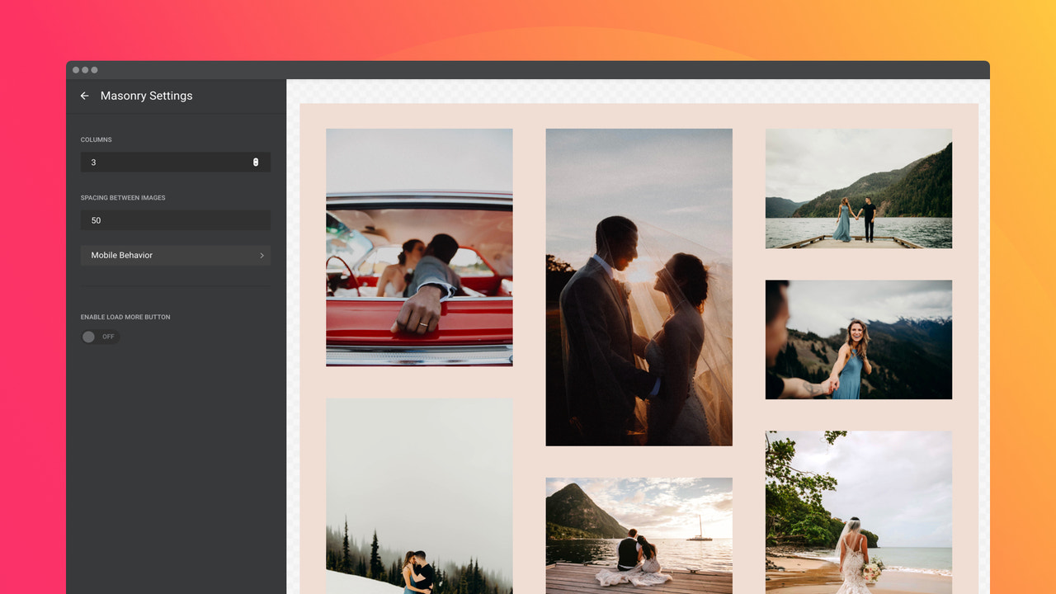This screenshot has width=1056, height=594.
Task: Go back using the Masonry Settings back arrow
Action: click(84, 96)
